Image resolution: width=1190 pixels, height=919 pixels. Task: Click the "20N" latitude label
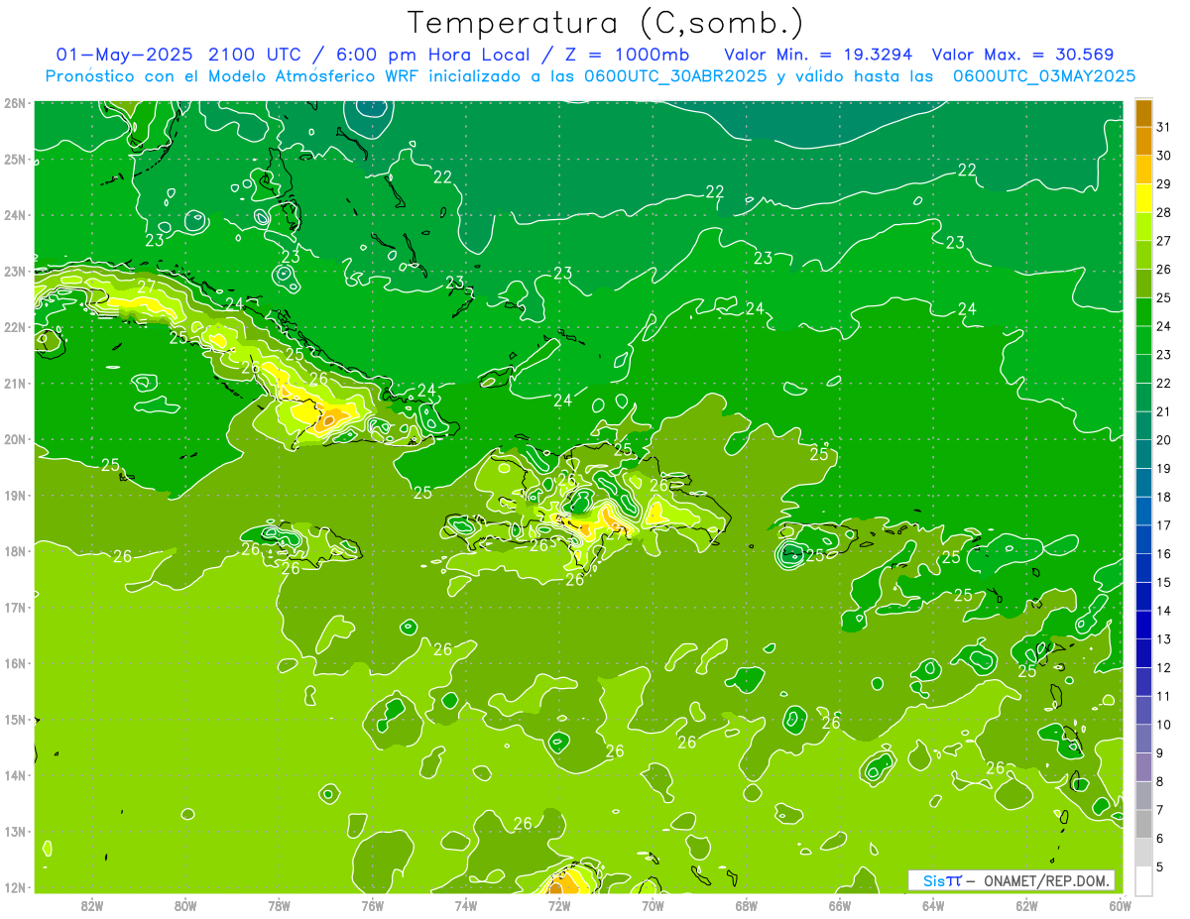point(14,439)
